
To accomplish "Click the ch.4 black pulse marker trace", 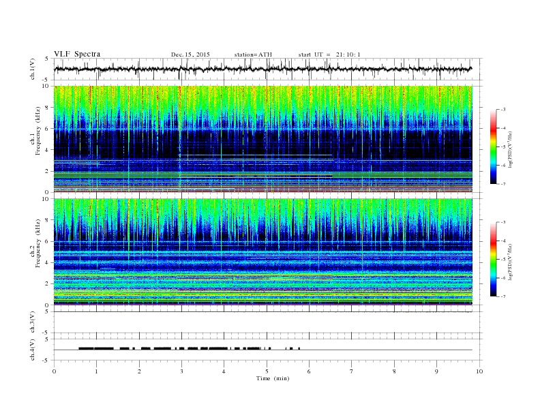I will pyautogui.click(x=190, y=349).
